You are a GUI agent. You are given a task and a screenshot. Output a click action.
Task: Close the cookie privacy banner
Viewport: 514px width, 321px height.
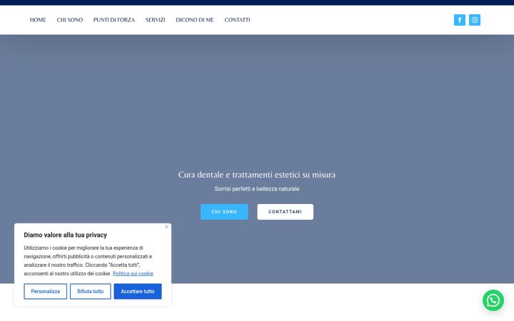(166, 227)
